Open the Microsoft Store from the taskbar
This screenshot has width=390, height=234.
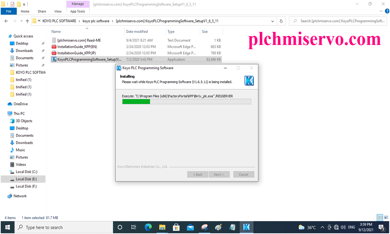tap(176, 227)
